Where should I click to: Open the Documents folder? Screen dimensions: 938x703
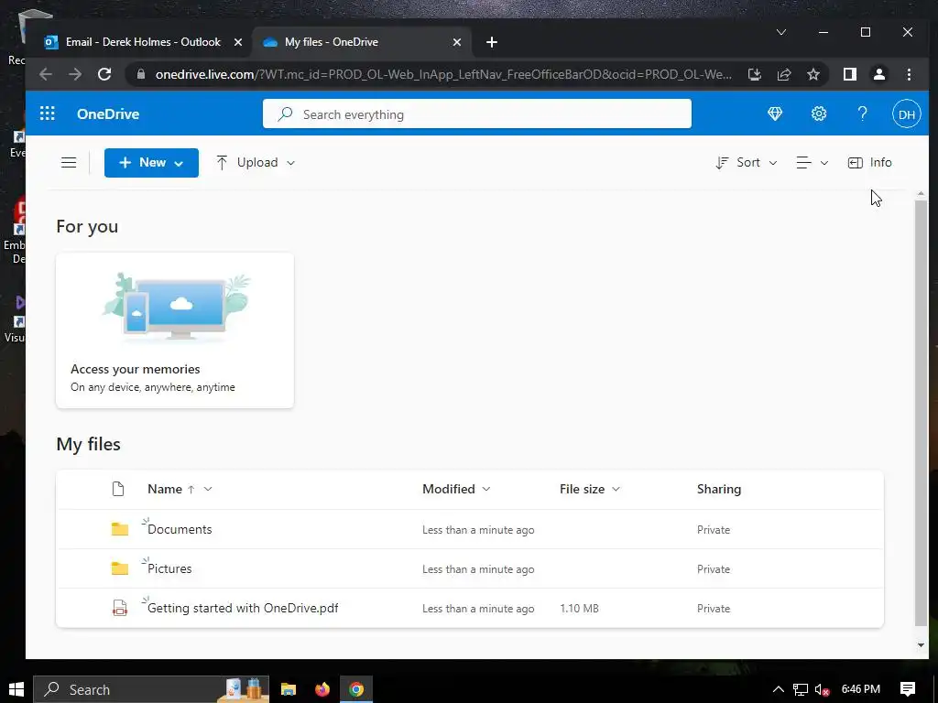coord(180,529)
